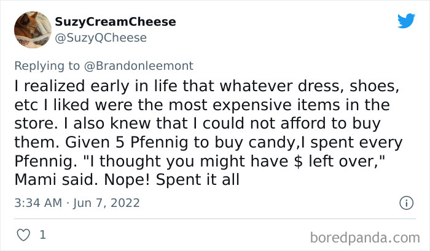This screenshot has width=430, height=251.
Task: Click the SuzyCreamCheese display name
Action: click(x=115, y=22)
